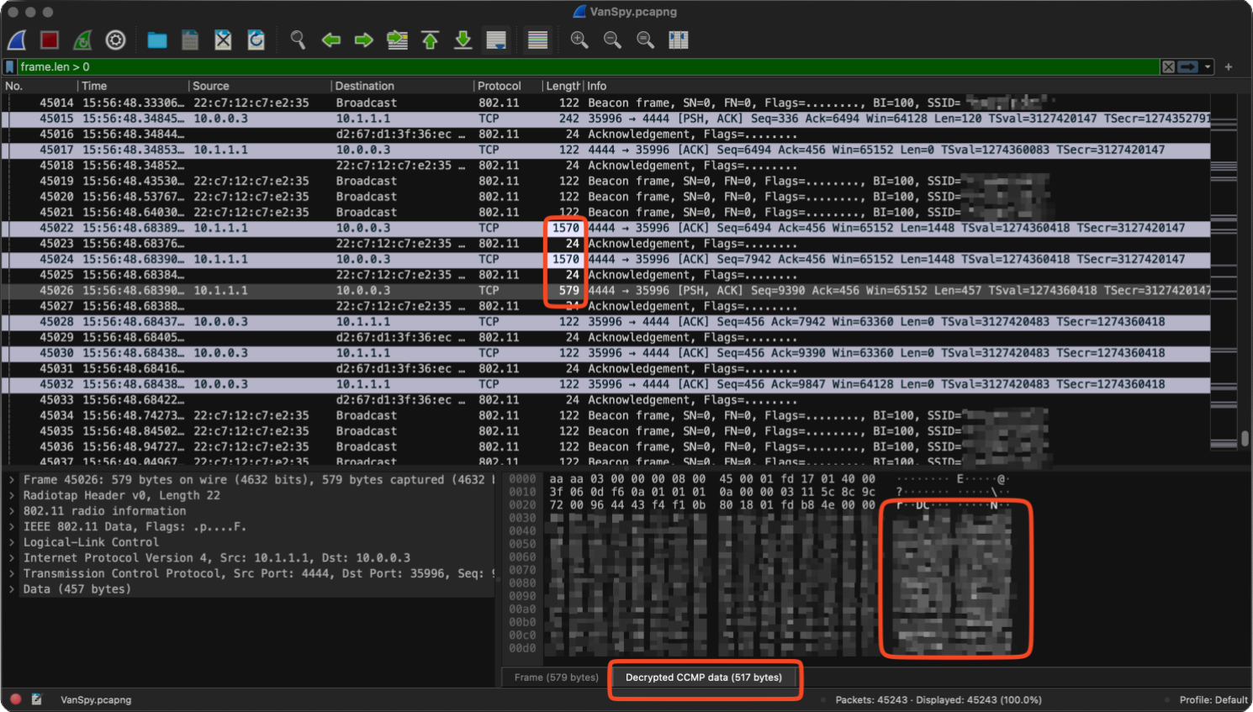Select packet 45024 row
Screen dimensions: 1253x712
(605, 259)
